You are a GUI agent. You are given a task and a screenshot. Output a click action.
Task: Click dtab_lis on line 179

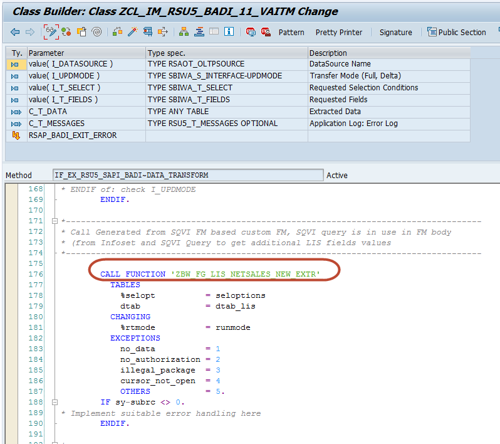236,306
